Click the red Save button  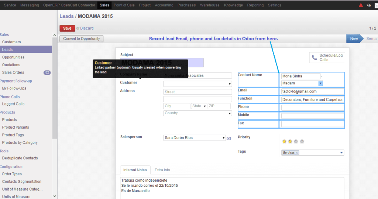(67, 28)
